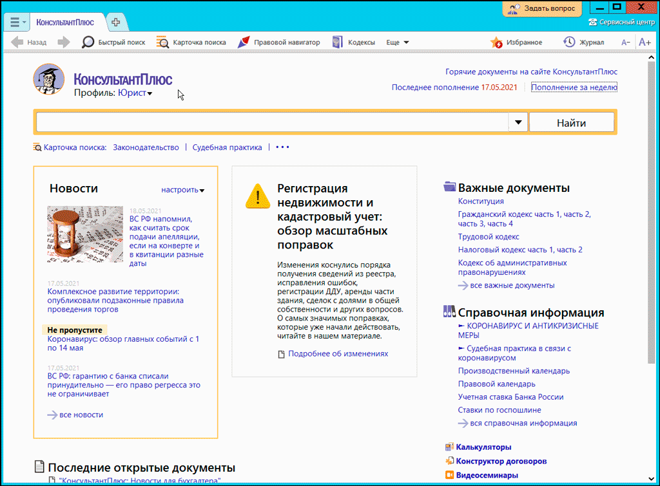Open Судебная практика в связи с коронавирусом

coord(514,353)
